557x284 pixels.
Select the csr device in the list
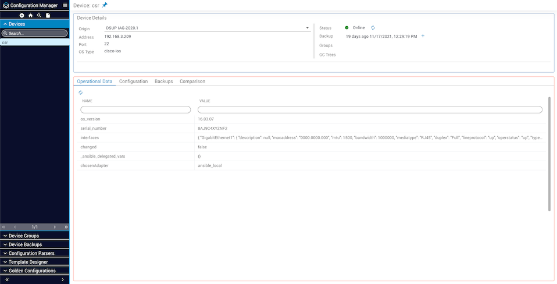pos(5,42)
